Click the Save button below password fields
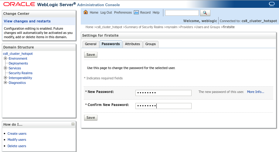The width and height of the screenshot is (279, 152). (91, 117)
